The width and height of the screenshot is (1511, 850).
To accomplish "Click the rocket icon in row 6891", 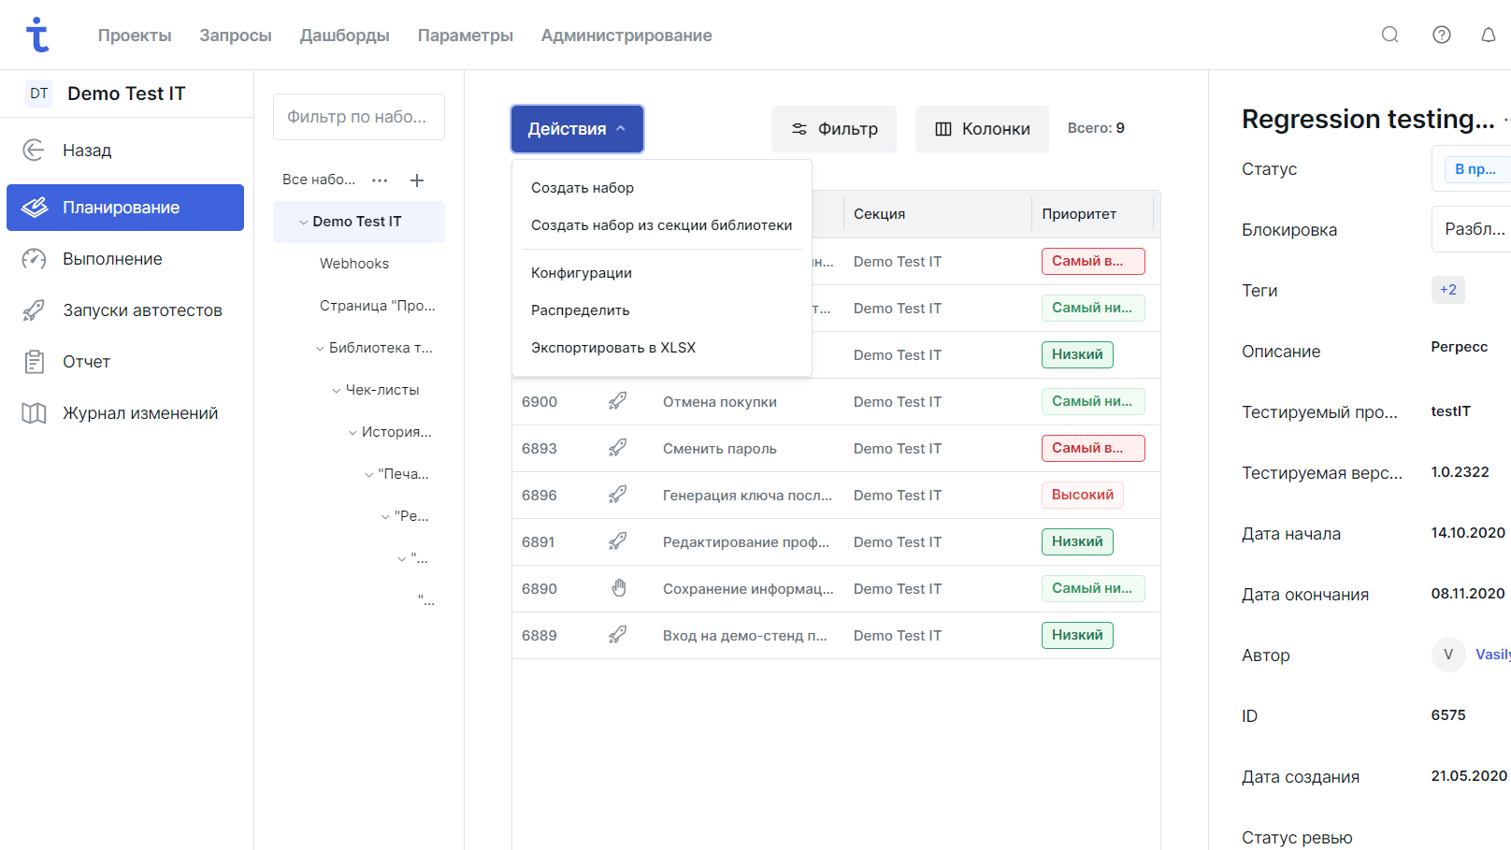I will click(x=618, y=541).
